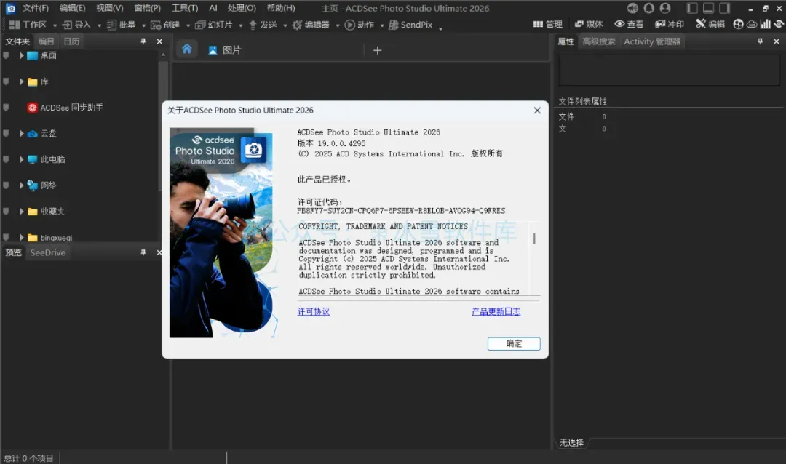The height and width of the screenshot is (464, 786).
Task: Open the 产品更新日志 link
Action: click(x=496, y=312)
